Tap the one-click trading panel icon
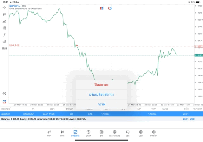The width and height of the screenshot is (203, 142). coord(101,8)
